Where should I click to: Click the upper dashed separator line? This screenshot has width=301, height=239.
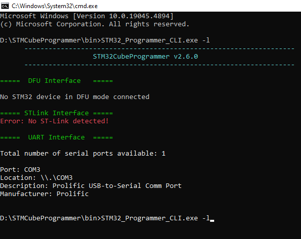tap(159, 49)
